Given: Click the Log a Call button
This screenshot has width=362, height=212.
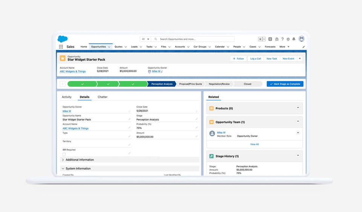Looking at the screenshot, I should [x=256, y=59].
